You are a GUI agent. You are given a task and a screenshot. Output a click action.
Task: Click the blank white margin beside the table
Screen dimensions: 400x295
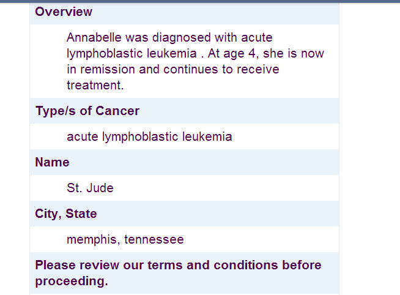click(369, 148)
